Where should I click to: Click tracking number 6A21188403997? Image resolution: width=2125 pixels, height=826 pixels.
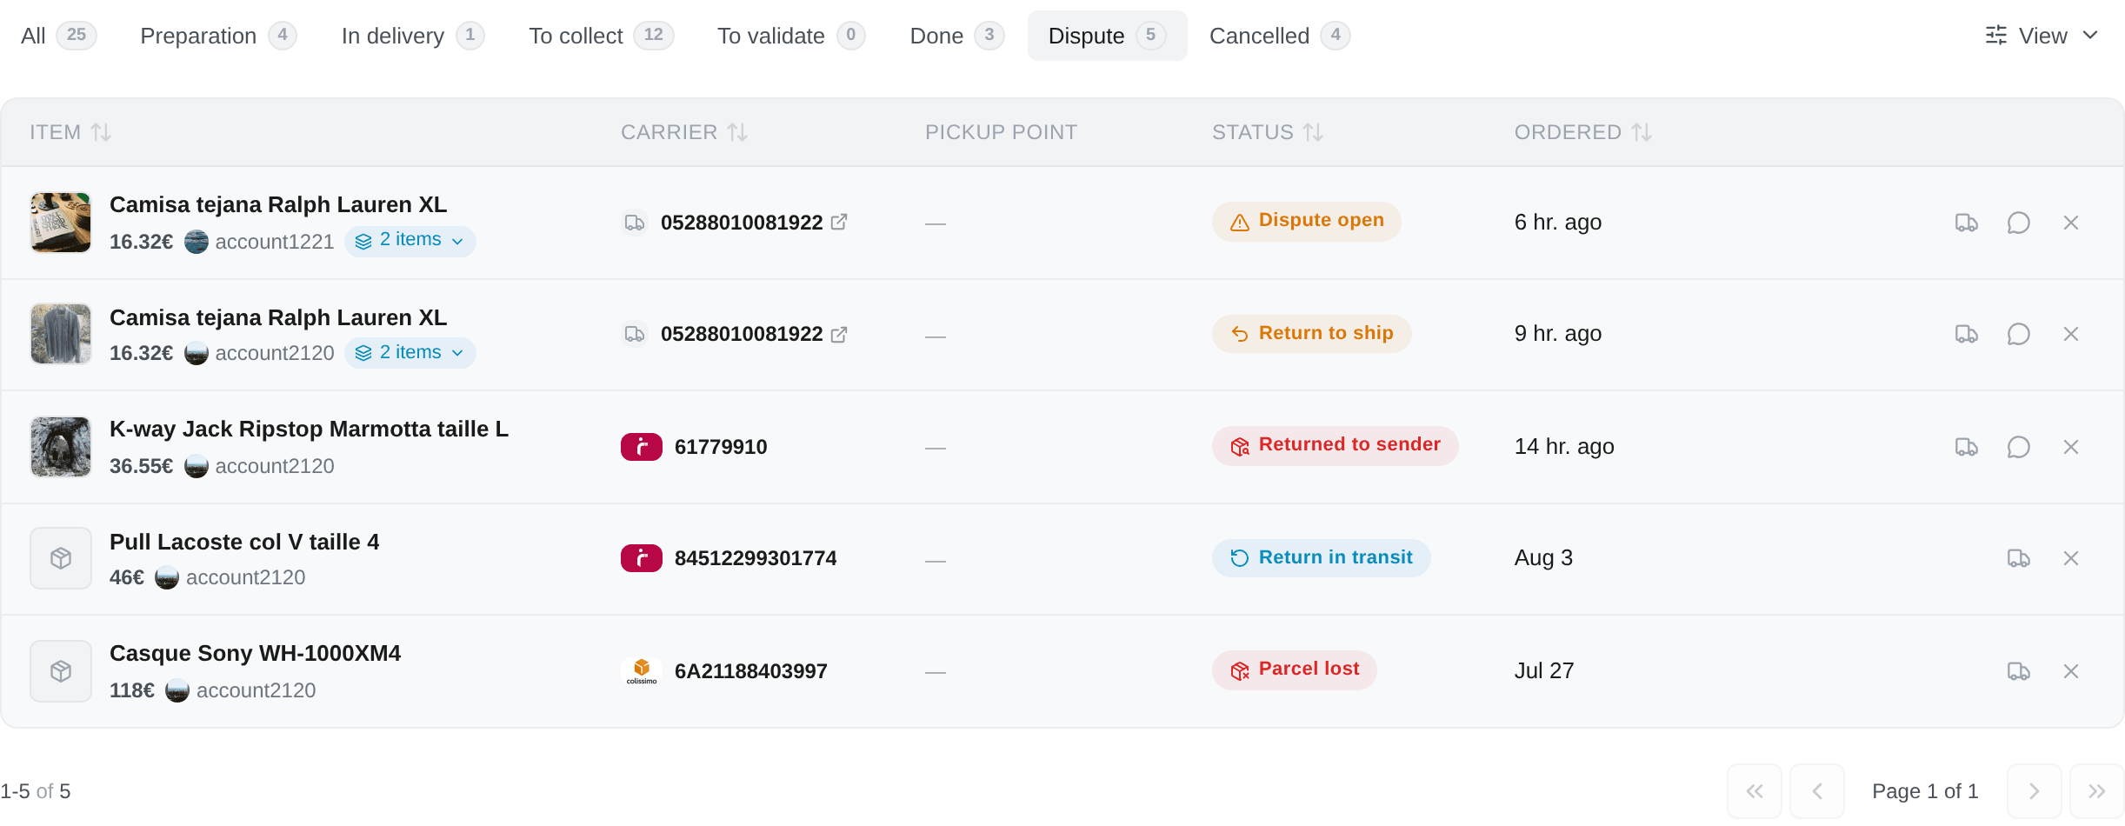coord(751,671)
